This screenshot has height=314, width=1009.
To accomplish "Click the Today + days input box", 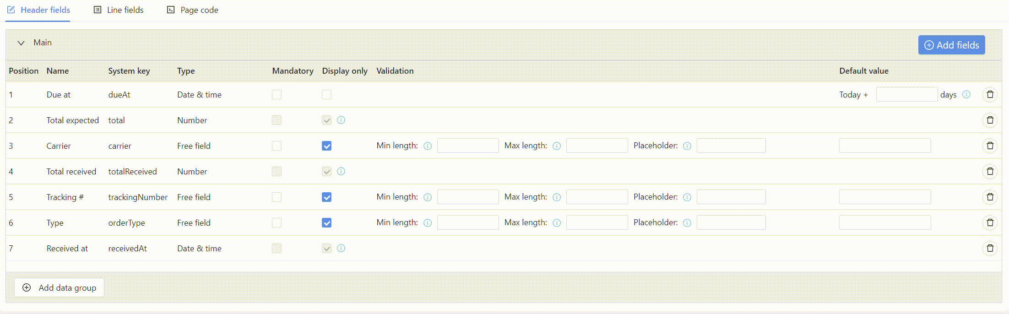I will coord(906,94).
